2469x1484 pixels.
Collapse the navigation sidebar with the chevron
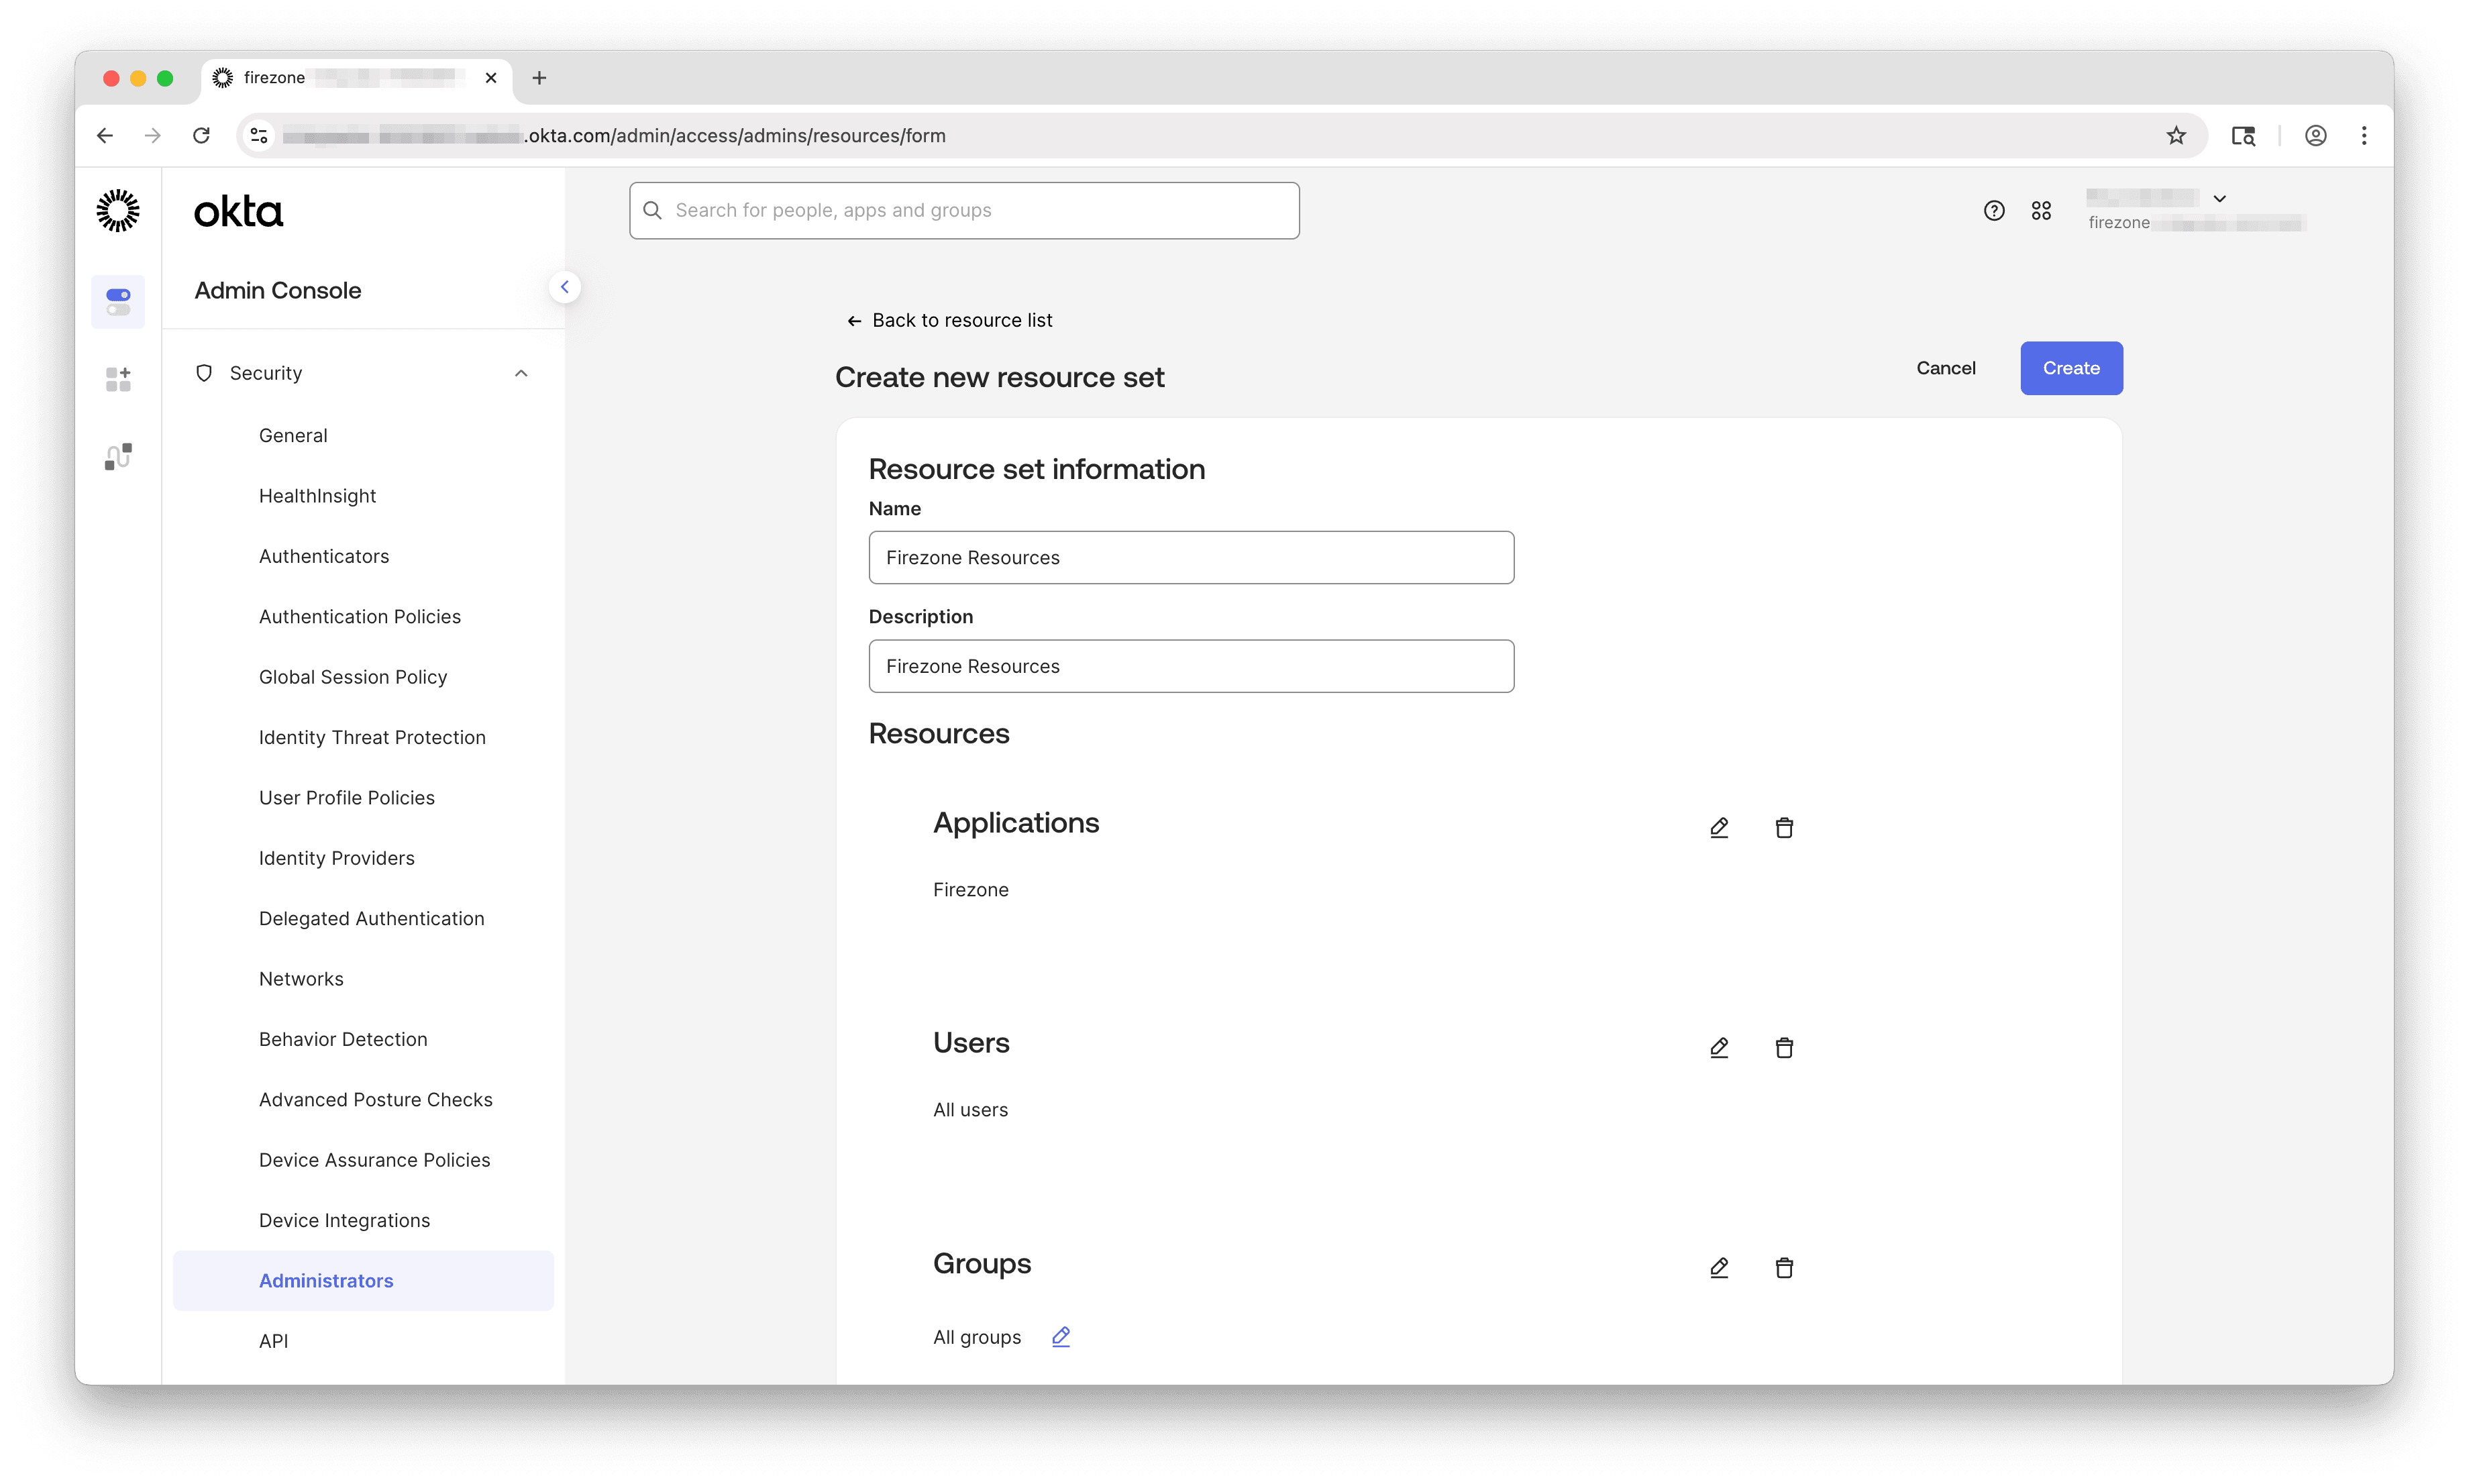(565, 287)
